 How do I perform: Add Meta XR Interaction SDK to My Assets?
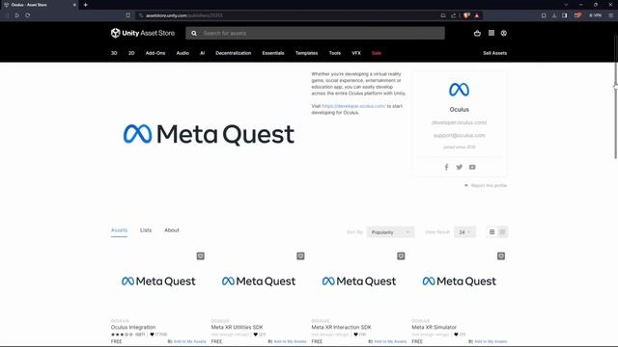[387, 341]
